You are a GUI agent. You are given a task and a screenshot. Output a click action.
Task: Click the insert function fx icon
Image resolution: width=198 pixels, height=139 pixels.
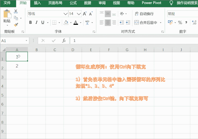(64, 41)
